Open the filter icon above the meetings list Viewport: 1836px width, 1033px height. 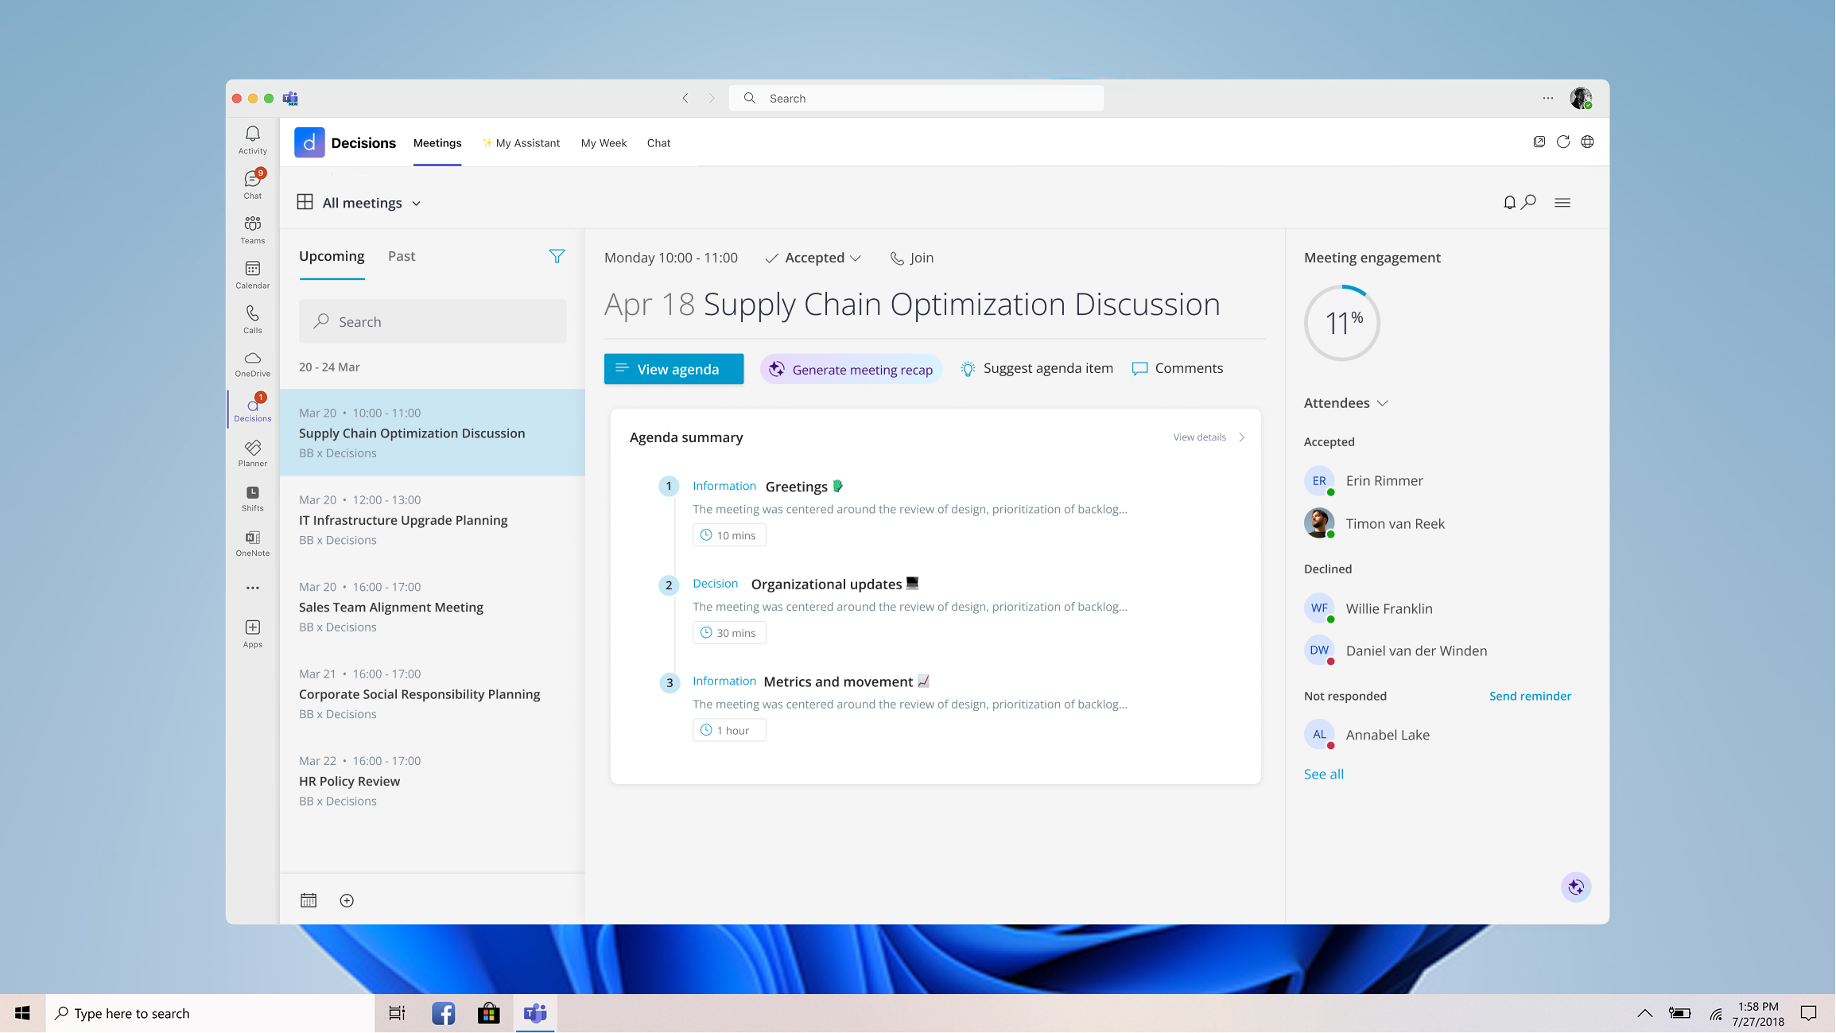point(557,256)
